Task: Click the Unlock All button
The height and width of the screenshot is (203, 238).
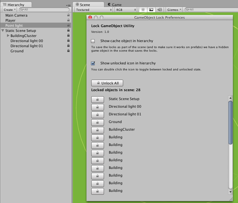Action: (107, 83)
